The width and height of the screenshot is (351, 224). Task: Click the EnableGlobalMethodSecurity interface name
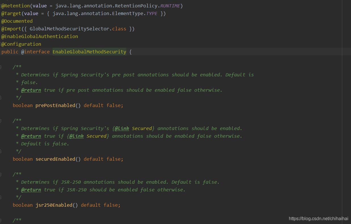pos(89,52)
